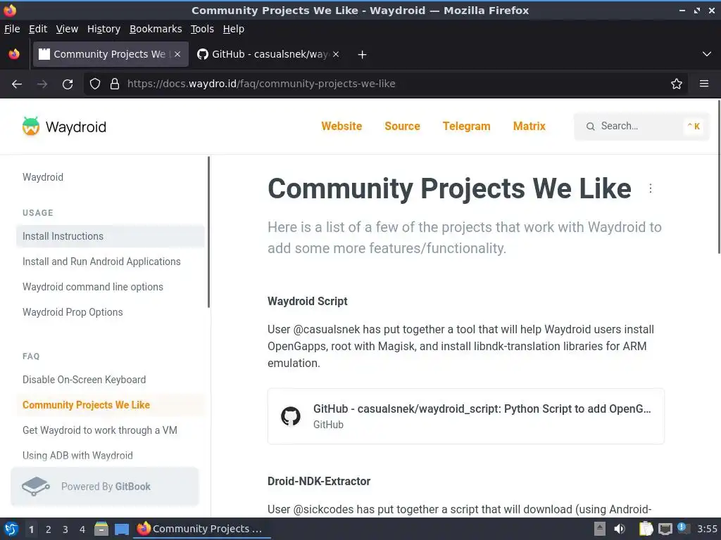The width and height of the screenshot is (721, 540).
Task: Open the GitHub casualsnek/waydroid_script link card
Action: tap(466, 416)
